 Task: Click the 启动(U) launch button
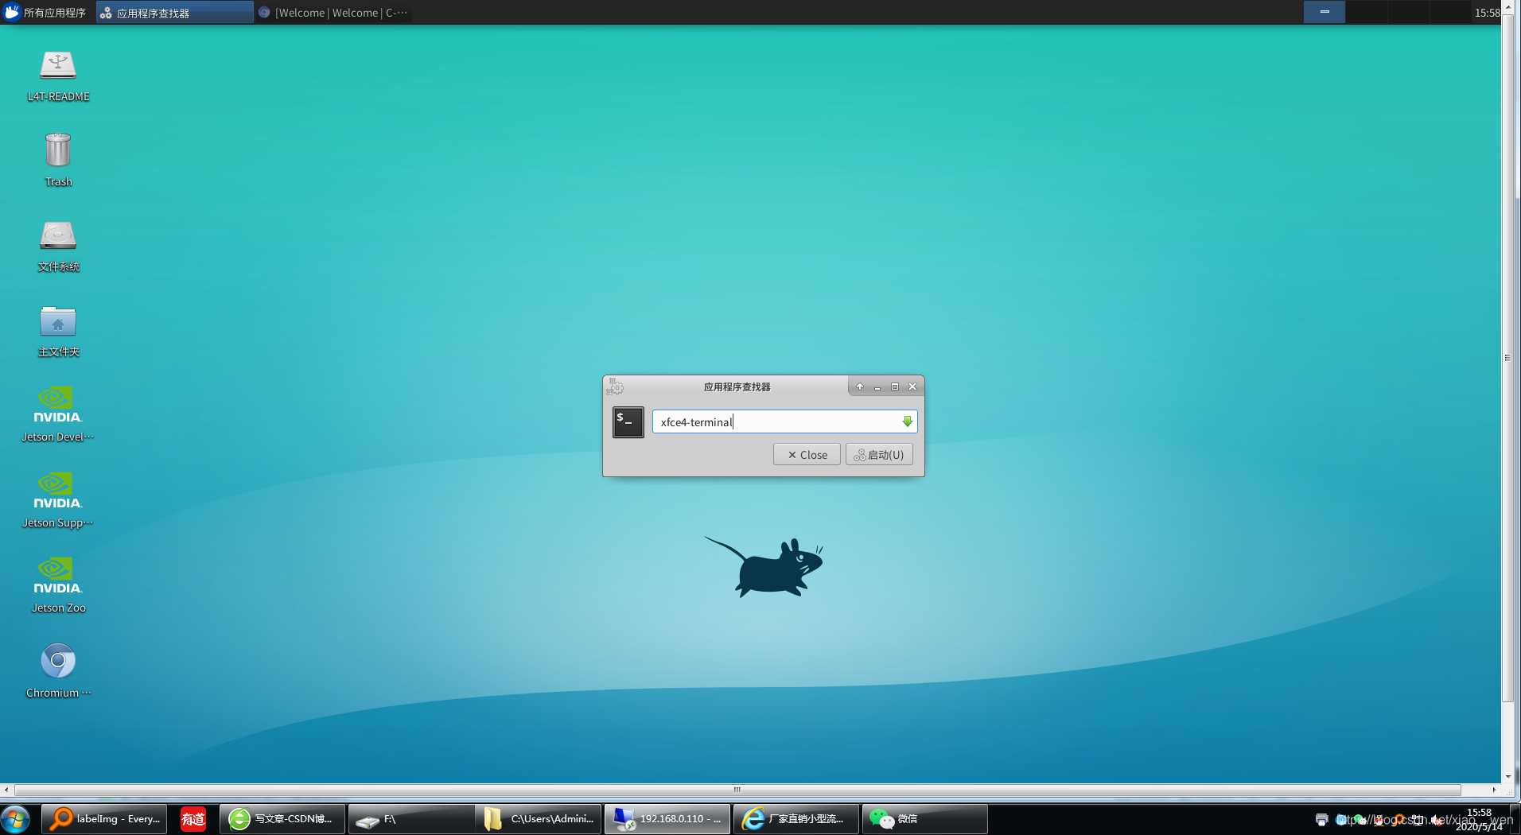point(879,455)
